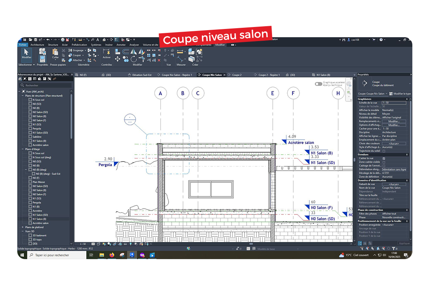Select the trim/extend to corner tool
Viewport: 430px width, 283px height.
click(142, 59)
